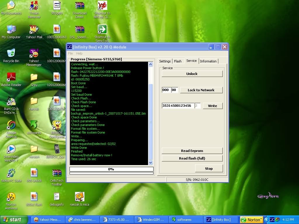Click the S/N: 0962:010C status bar entry
This screenshot has width=299, height=224.
[197, 180]
